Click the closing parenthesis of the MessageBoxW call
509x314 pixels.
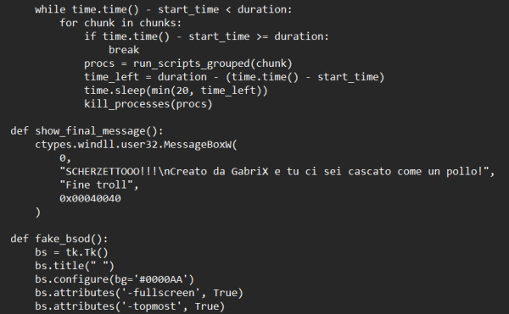point(38,212)
